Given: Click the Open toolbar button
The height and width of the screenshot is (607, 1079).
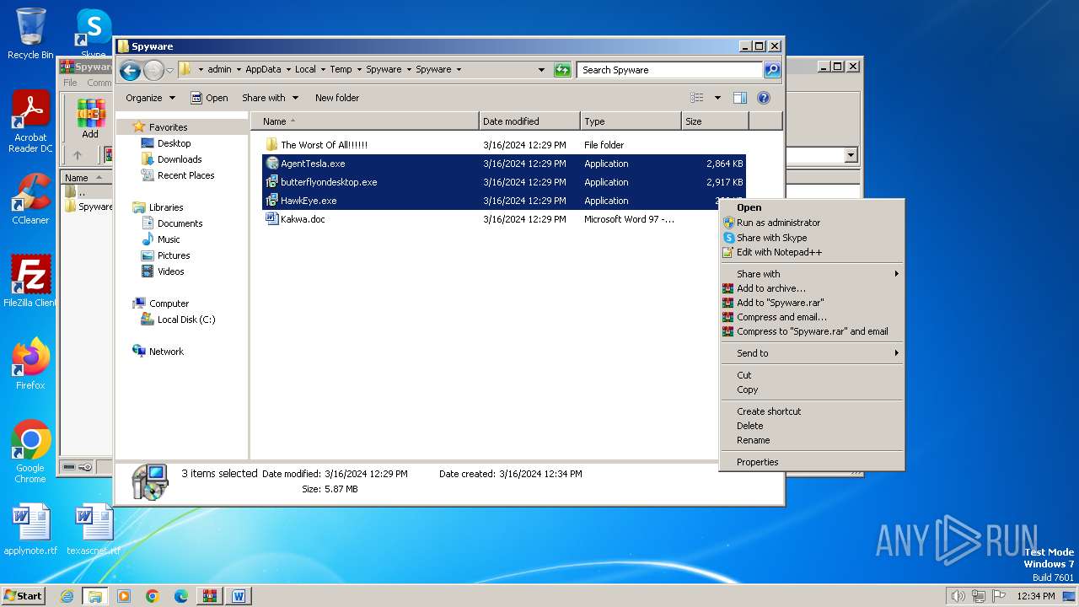Looking at the screenshot, I should [209, 98].
